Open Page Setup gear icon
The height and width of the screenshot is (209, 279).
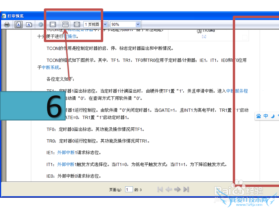pyautogui.click(x=41, y=24)
